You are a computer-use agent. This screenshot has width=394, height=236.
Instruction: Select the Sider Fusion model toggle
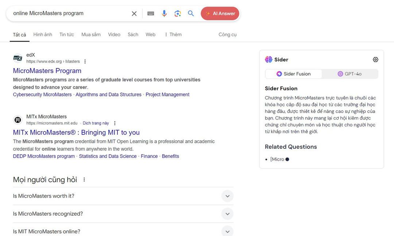click(293, 74)
